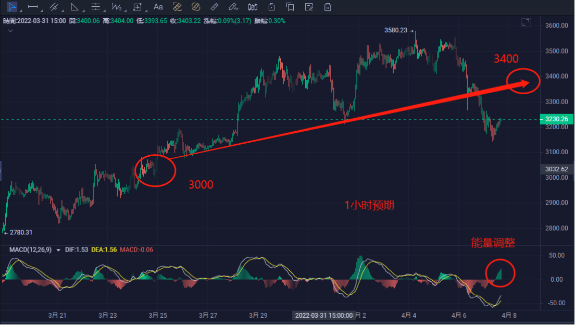Image resolution: width=575 pixels, height=325 pixels.
Task: Open the Fibonacci levels tool
Action: pyautogui.click(x=95, y=7)
